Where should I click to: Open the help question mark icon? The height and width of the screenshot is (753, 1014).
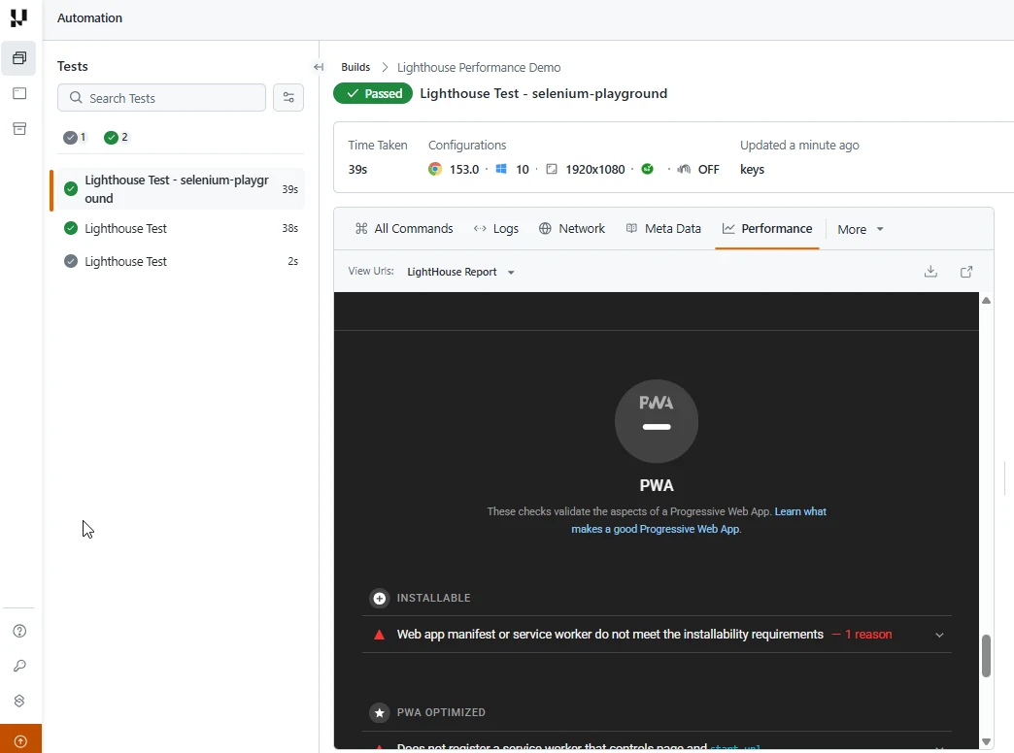pyautogui.click(x=20, y=631)
